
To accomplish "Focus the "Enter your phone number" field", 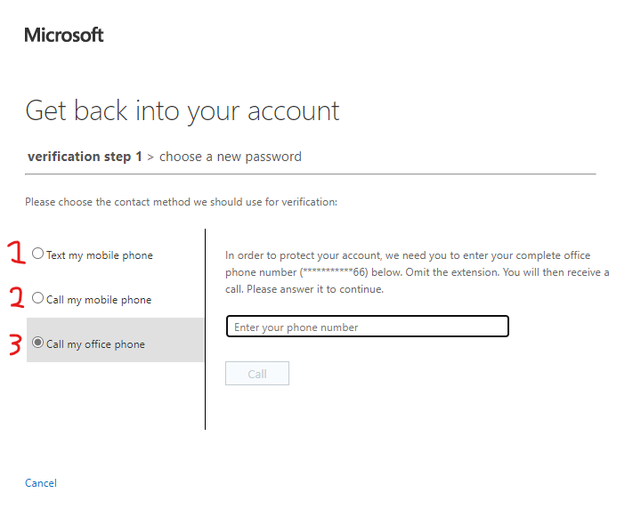I will 367,327.
